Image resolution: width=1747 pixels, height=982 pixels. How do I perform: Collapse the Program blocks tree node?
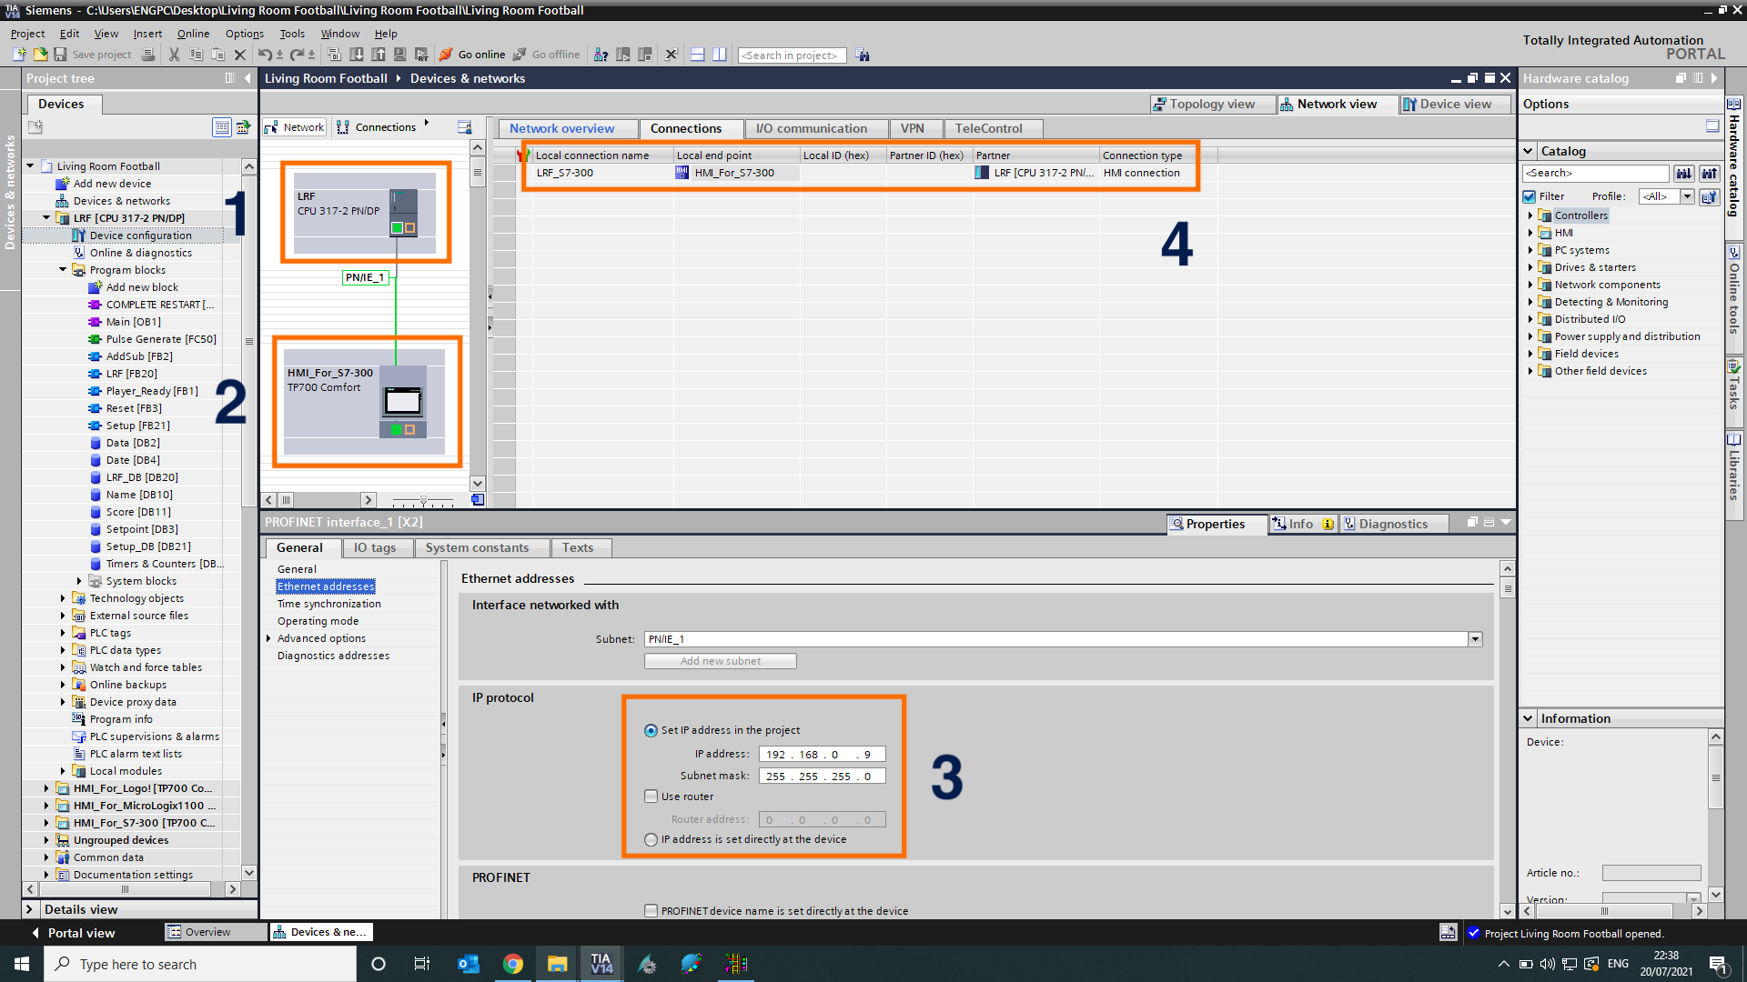pyautogui.click(x=62, y=269)
